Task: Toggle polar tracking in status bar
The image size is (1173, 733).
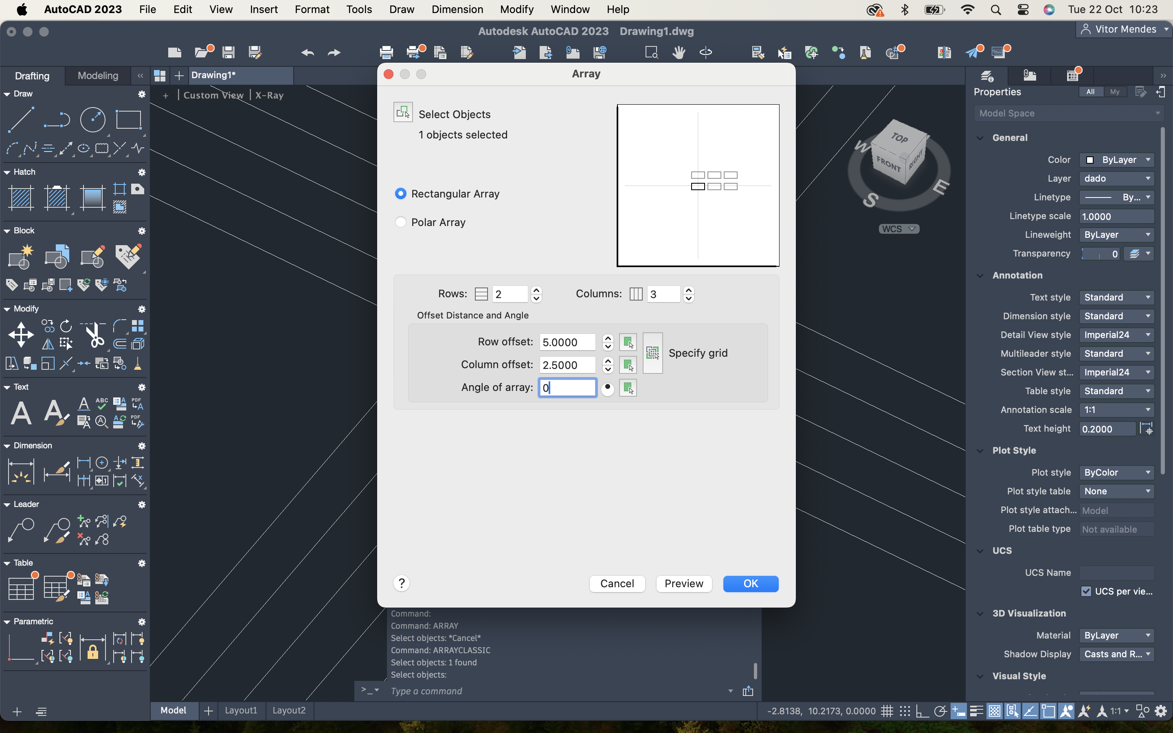Action: click(x=940, y=711)
